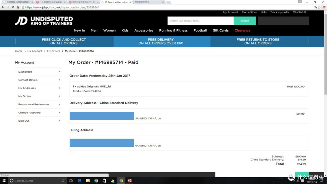Switch to the 什么值得买 browser tab
The width and height of the screenshot is (327, 184).
(50, 2)
